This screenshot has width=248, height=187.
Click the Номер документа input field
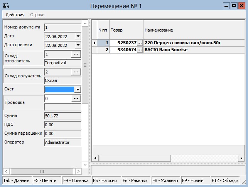(x=62, y=27)
